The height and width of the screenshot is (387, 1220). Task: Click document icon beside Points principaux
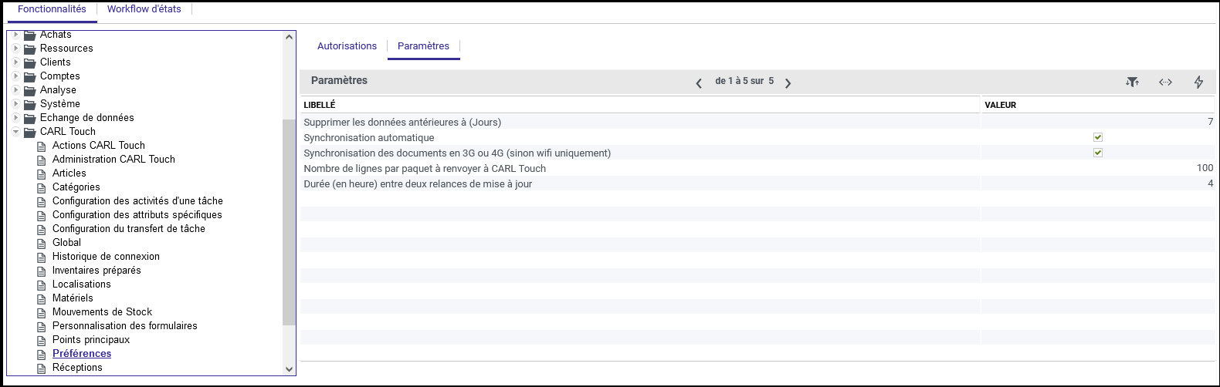point(42,340)
